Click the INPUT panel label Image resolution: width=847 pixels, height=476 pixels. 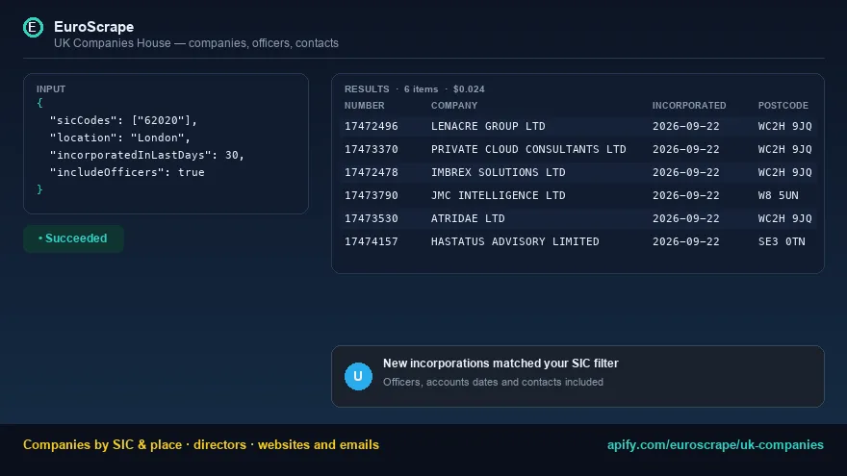click(x=51, y=89)
